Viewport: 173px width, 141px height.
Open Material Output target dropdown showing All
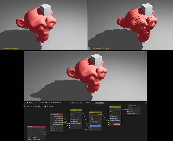[134, 108]
